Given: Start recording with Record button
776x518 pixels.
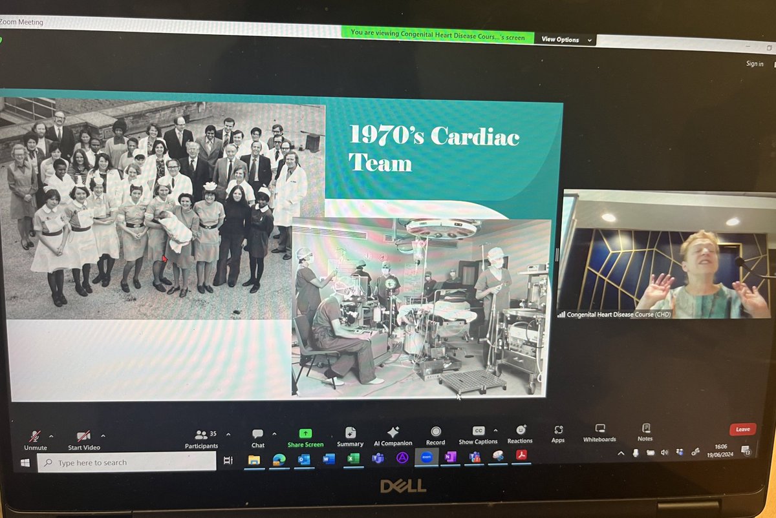Looking at the screenshot, I should coord(435,436).
